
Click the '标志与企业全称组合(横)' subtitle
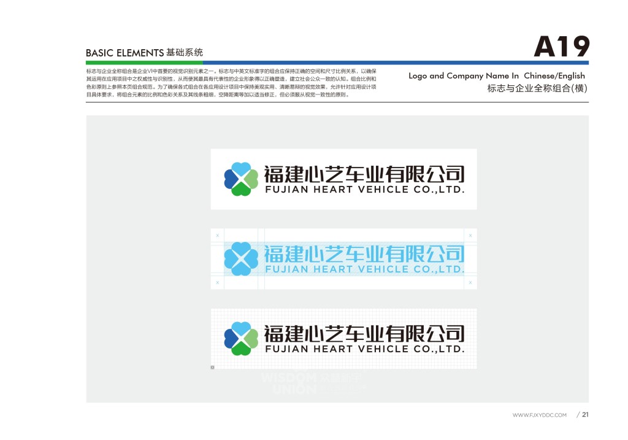[x=537, y=88]
